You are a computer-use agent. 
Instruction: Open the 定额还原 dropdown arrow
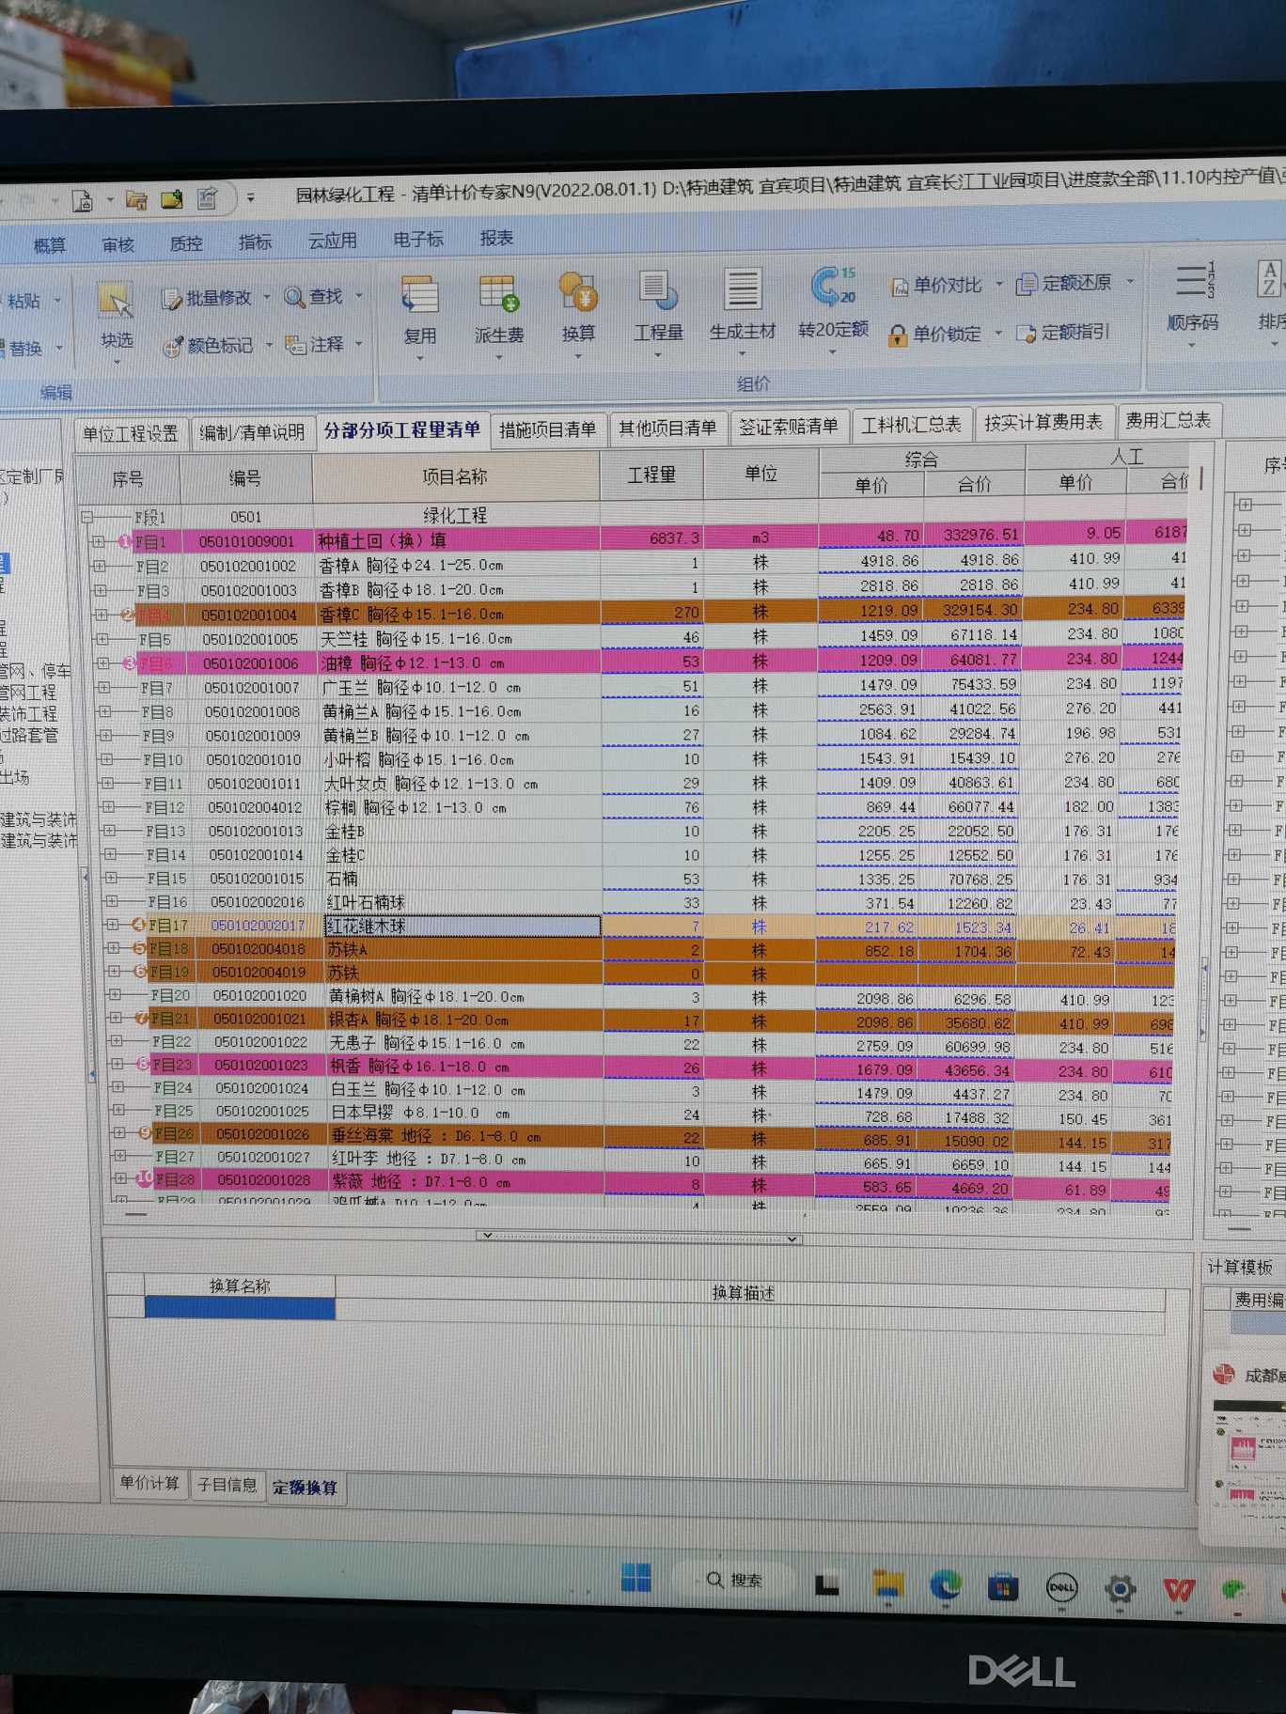point(1130,281)
